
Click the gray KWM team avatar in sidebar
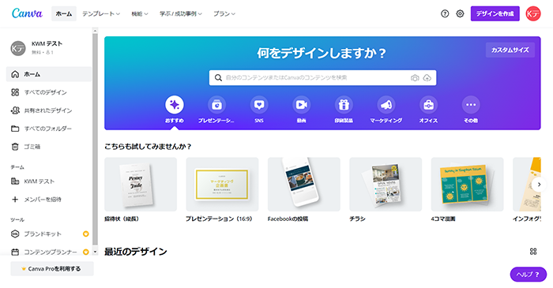(x=18, y=48)
